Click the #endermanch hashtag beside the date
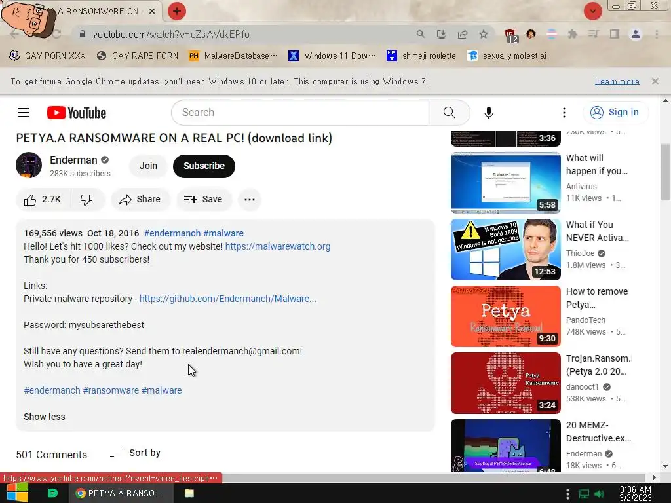 point(172,233)
